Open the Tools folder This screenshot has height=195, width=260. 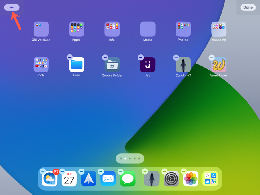coord(41,65)
